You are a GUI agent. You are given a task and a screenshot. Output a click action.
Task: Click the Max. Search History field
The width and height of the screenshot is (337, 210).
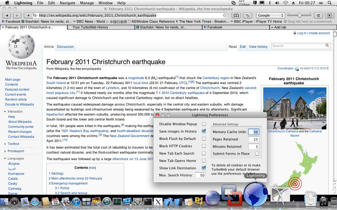(200, 175)
